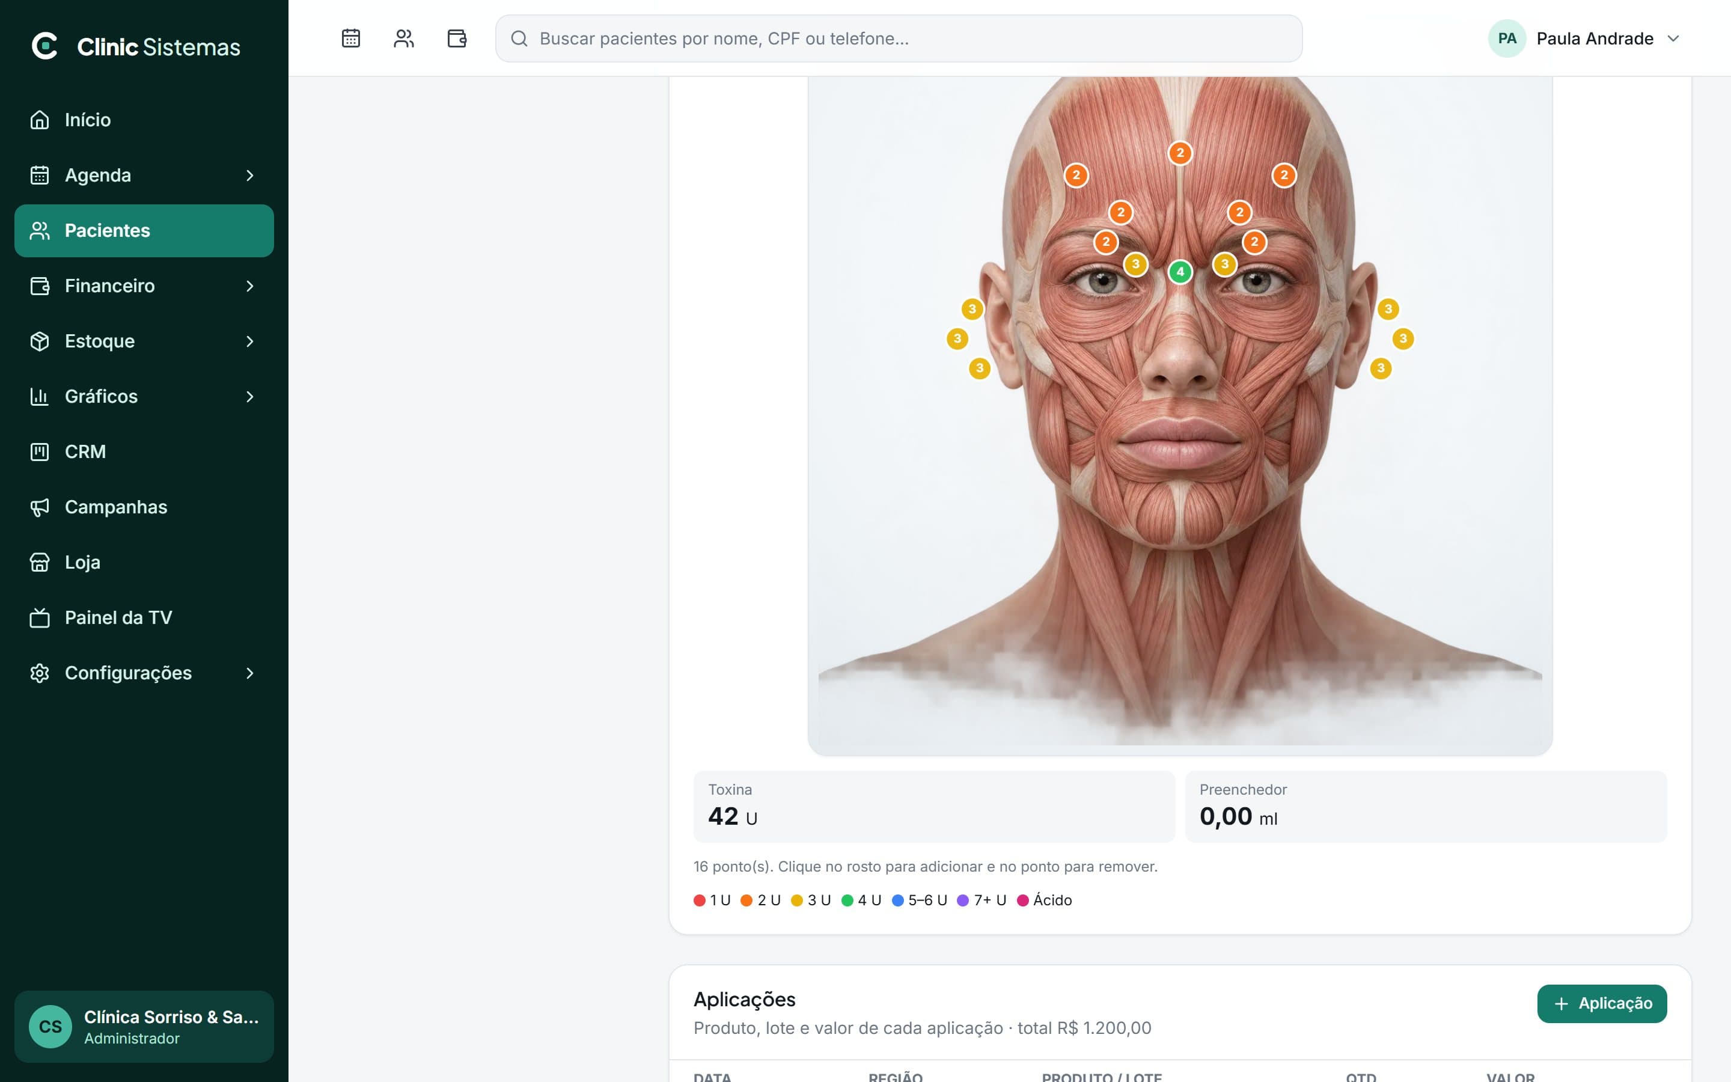Screen dimensions: 1731x1082
Task: Expand the Configurações submenu chevron
Action: click(x=249, y=673)
